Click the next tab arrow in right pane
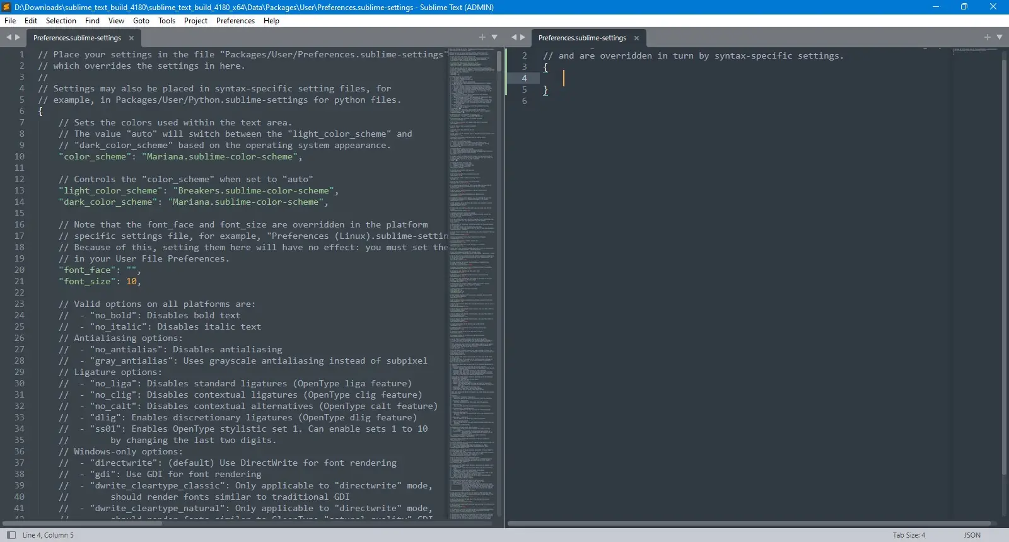 tap(523, 38)
